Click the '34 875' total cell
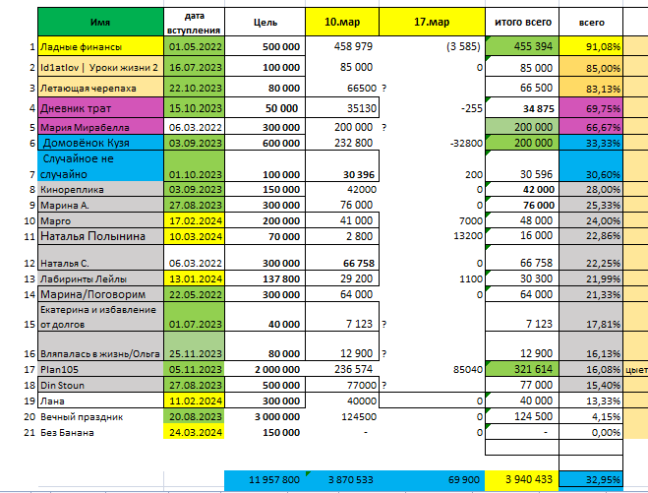This screenshot has height=493, width=648. [522, 108]
